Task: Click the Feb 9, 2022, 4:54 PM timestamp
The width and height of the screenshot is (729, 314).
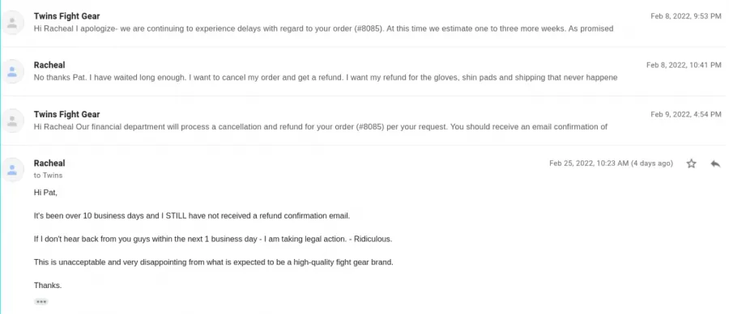Action: pyautogui.click(x=686, y=114)
